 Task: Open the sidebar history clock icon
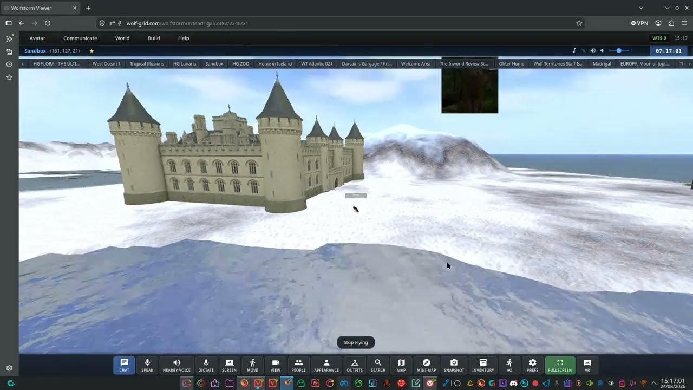click(9, 64)
